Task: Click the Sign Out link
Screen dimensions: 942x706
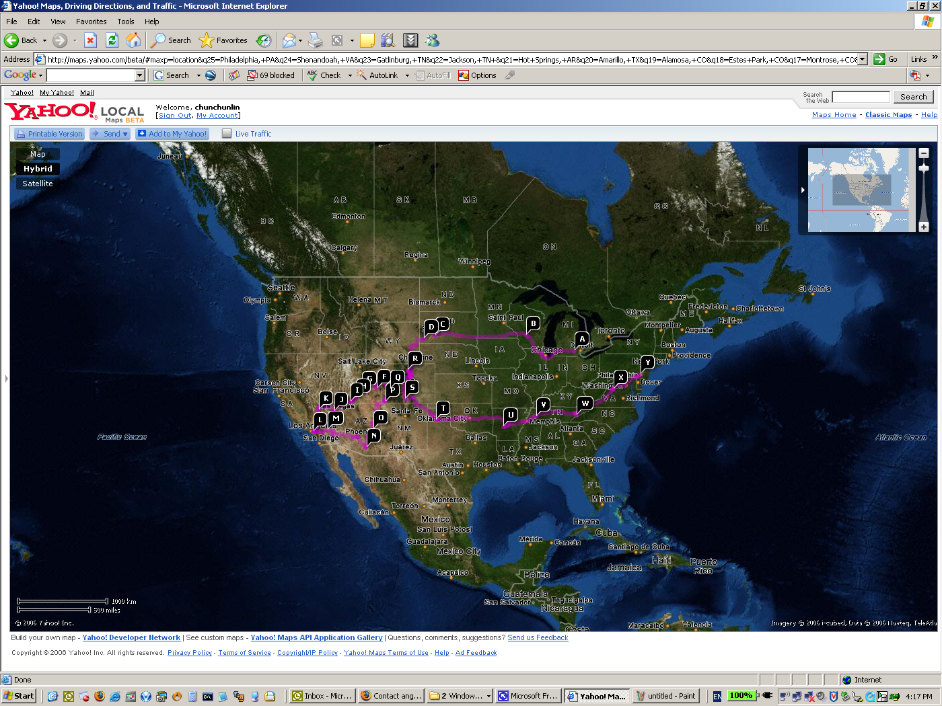Action: (175, 116)
